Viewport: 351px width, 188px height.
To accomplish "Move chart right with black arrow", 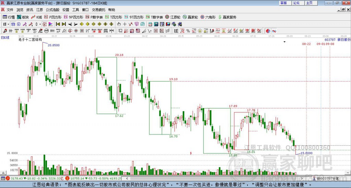I will coord(76,24).
